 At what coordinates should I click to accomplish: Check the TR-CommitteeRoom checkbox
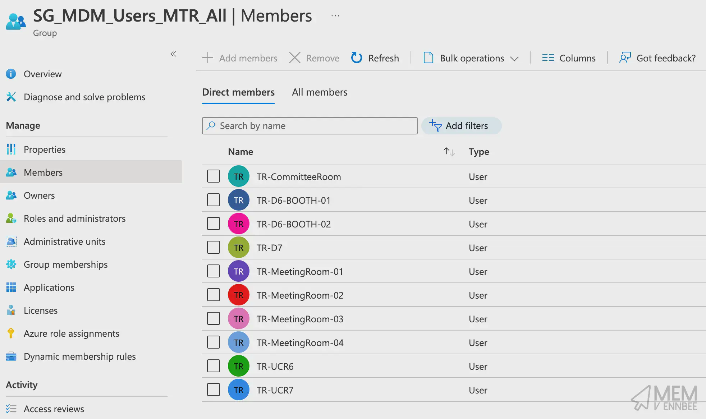(214, 176)
